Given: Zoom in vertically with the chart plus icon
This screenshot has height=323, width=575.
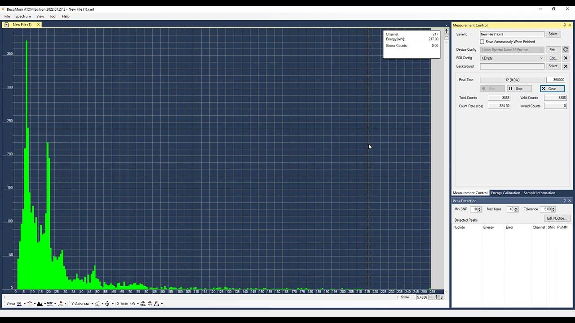Looking at the screenshot, I should [446, 31].
